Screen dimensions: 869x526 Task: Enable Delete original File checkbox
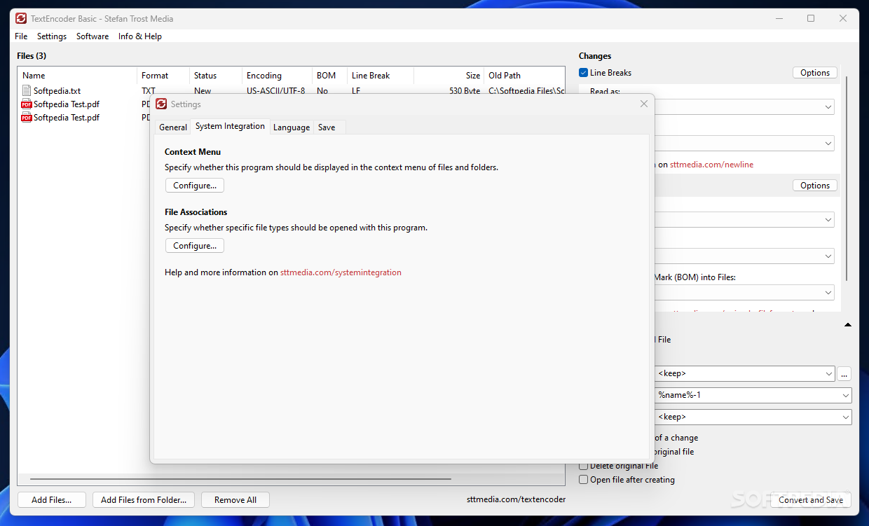point(583,466)
